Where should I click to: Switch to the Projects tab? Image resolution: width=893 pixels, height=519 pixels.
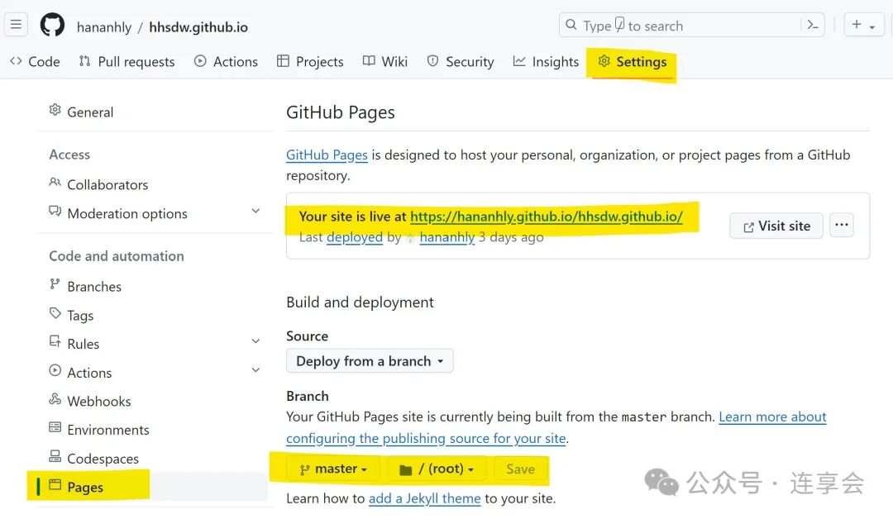[x=310, y=61]
